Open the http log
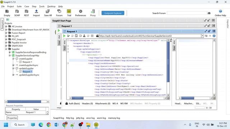The width and height of the screenshot is (230, 129). pyautogui.click(x=70, y=118)
